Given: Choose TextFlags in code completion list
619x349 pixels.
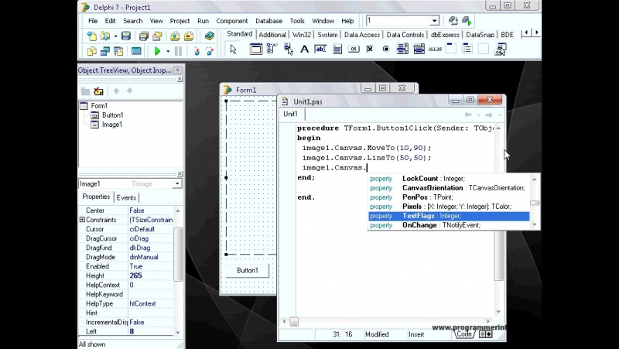Looking at the screenshot, I should click(449, 216).
